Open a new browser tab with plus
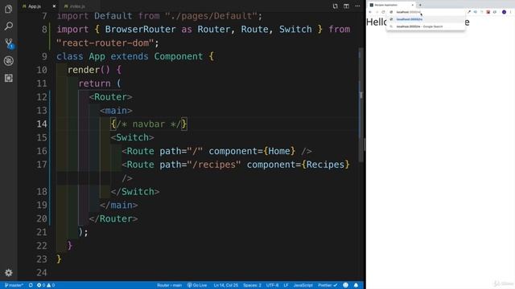This screenshot has height=289, width=515. [x=420, y=5]
